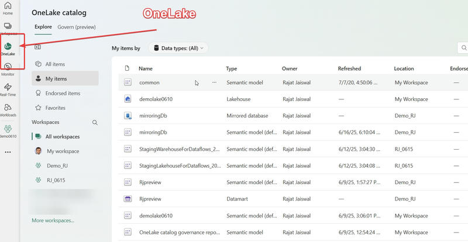Select My items in the explorer
The image size is (468, 242).
click(65, 78)
